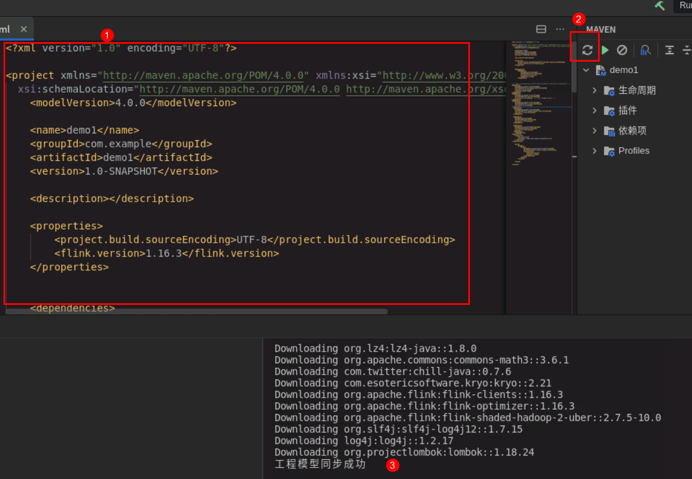Expand the 依赖项 dependencies node

595,131
